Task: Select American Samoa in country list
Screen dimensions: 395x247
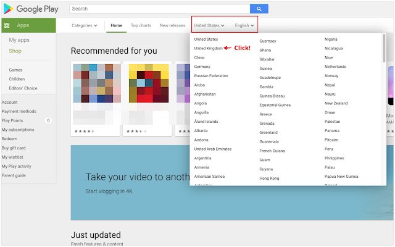Action: (x=209, y=177)
